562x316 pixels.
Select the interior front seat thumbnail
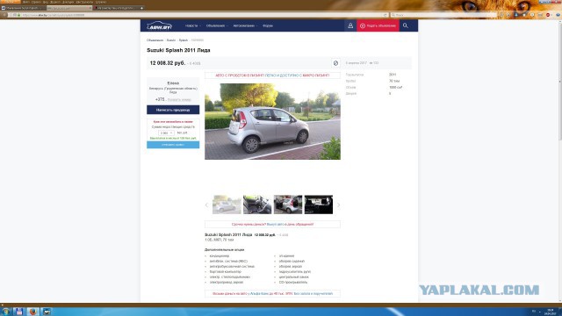(257, 205)
